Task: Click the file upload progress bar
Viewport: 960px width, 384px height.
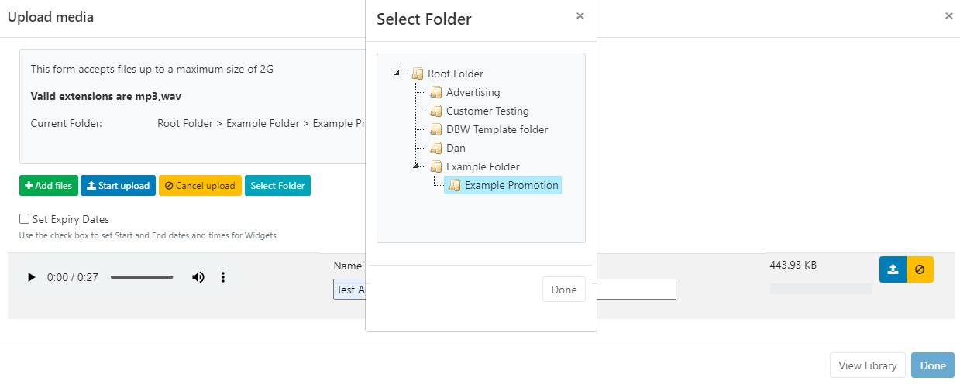Action: pyautogui.click(x=821, y=289)
